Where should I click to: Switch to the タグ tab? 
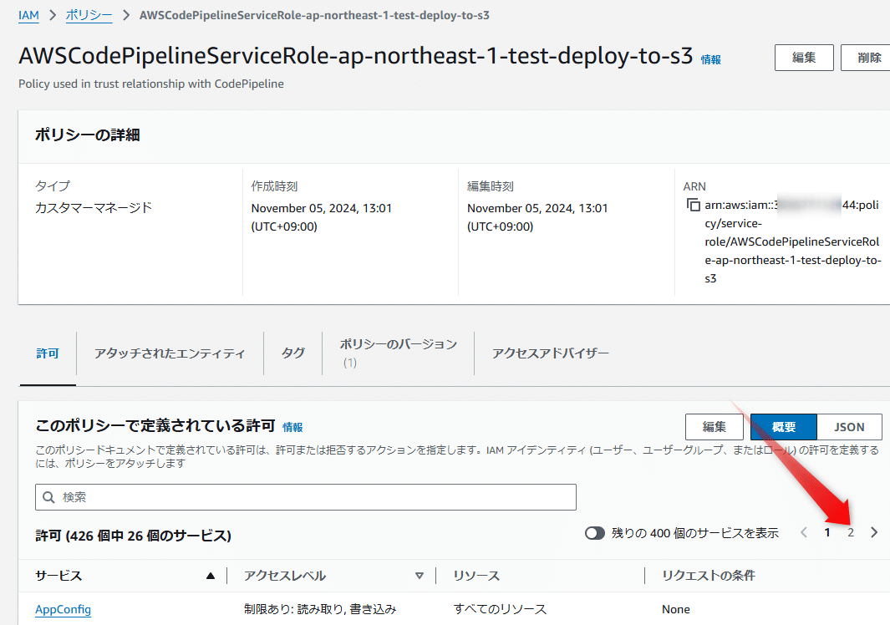coord(293,353)
